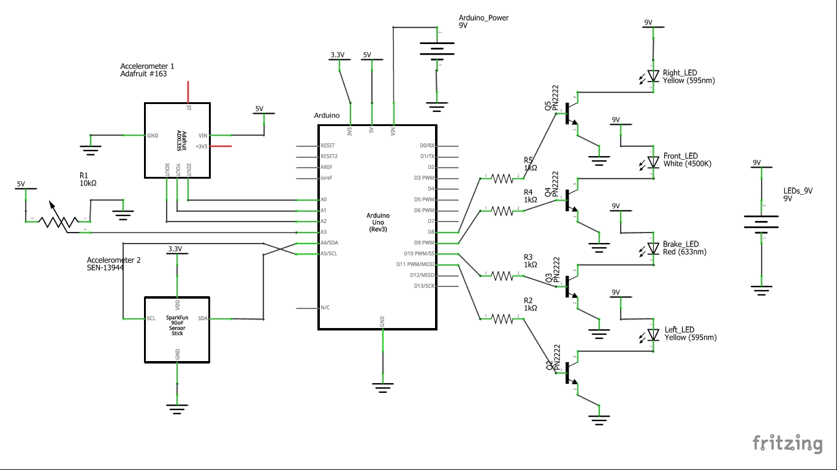837x470 pixels.
Task: Click the A0 pin on the Arduino
Action: (308, 200)
